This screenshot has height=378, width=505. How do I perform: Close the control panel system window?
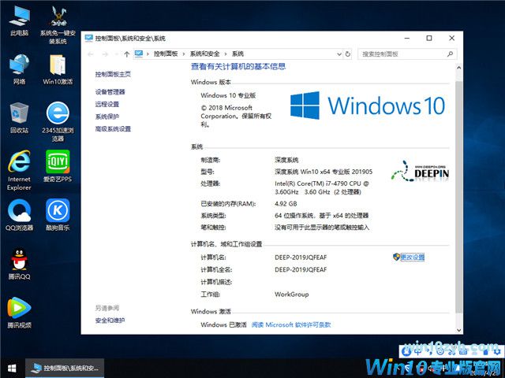click(451, 39)
